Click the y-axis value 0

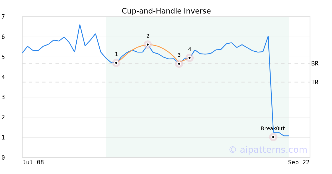[3, 158]
